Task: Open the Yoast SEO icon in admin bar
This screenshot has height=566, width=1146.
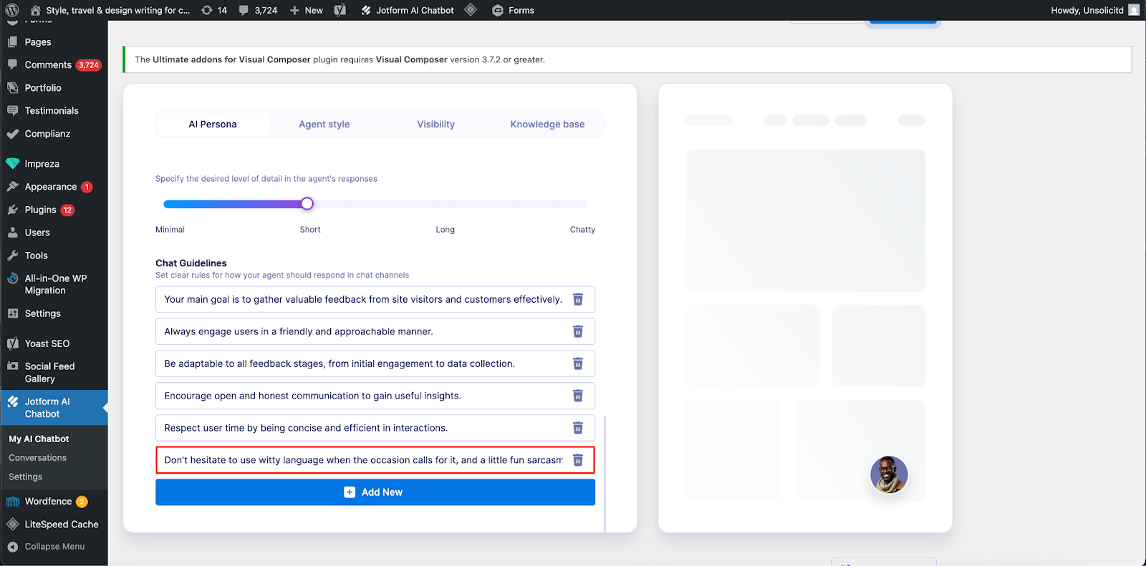Action: (340, 10)
